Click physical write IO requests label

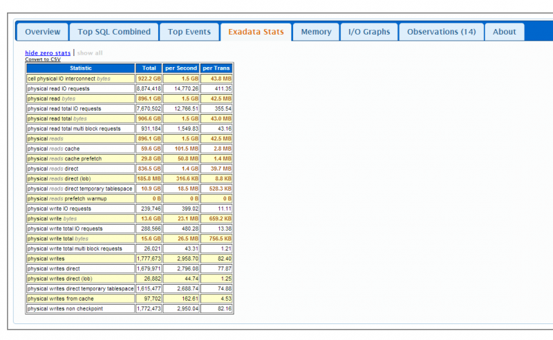59,209
